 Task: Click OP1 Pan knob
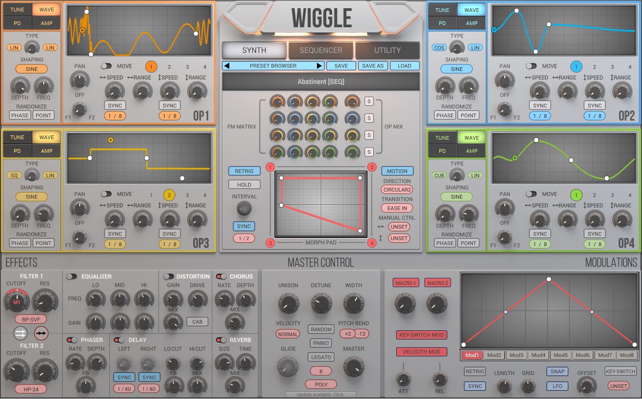click(80, 80)
